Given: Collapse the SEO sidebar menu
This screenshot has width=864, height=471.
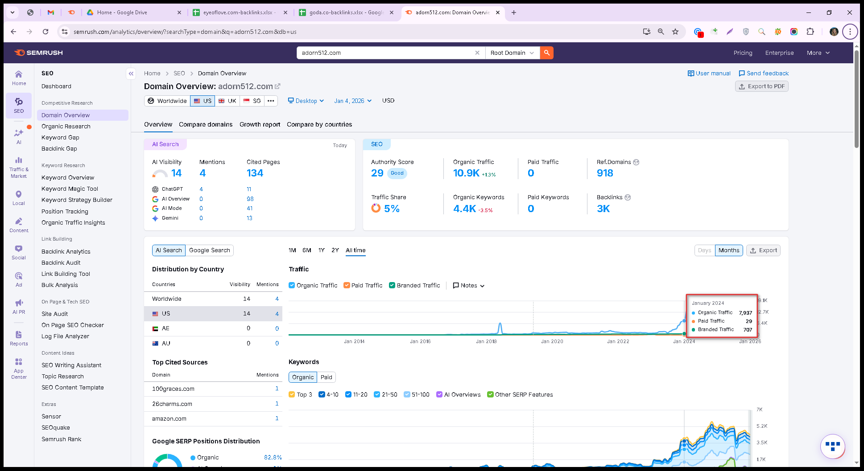Looking at the screenshot, I should [x=131, y=74].
